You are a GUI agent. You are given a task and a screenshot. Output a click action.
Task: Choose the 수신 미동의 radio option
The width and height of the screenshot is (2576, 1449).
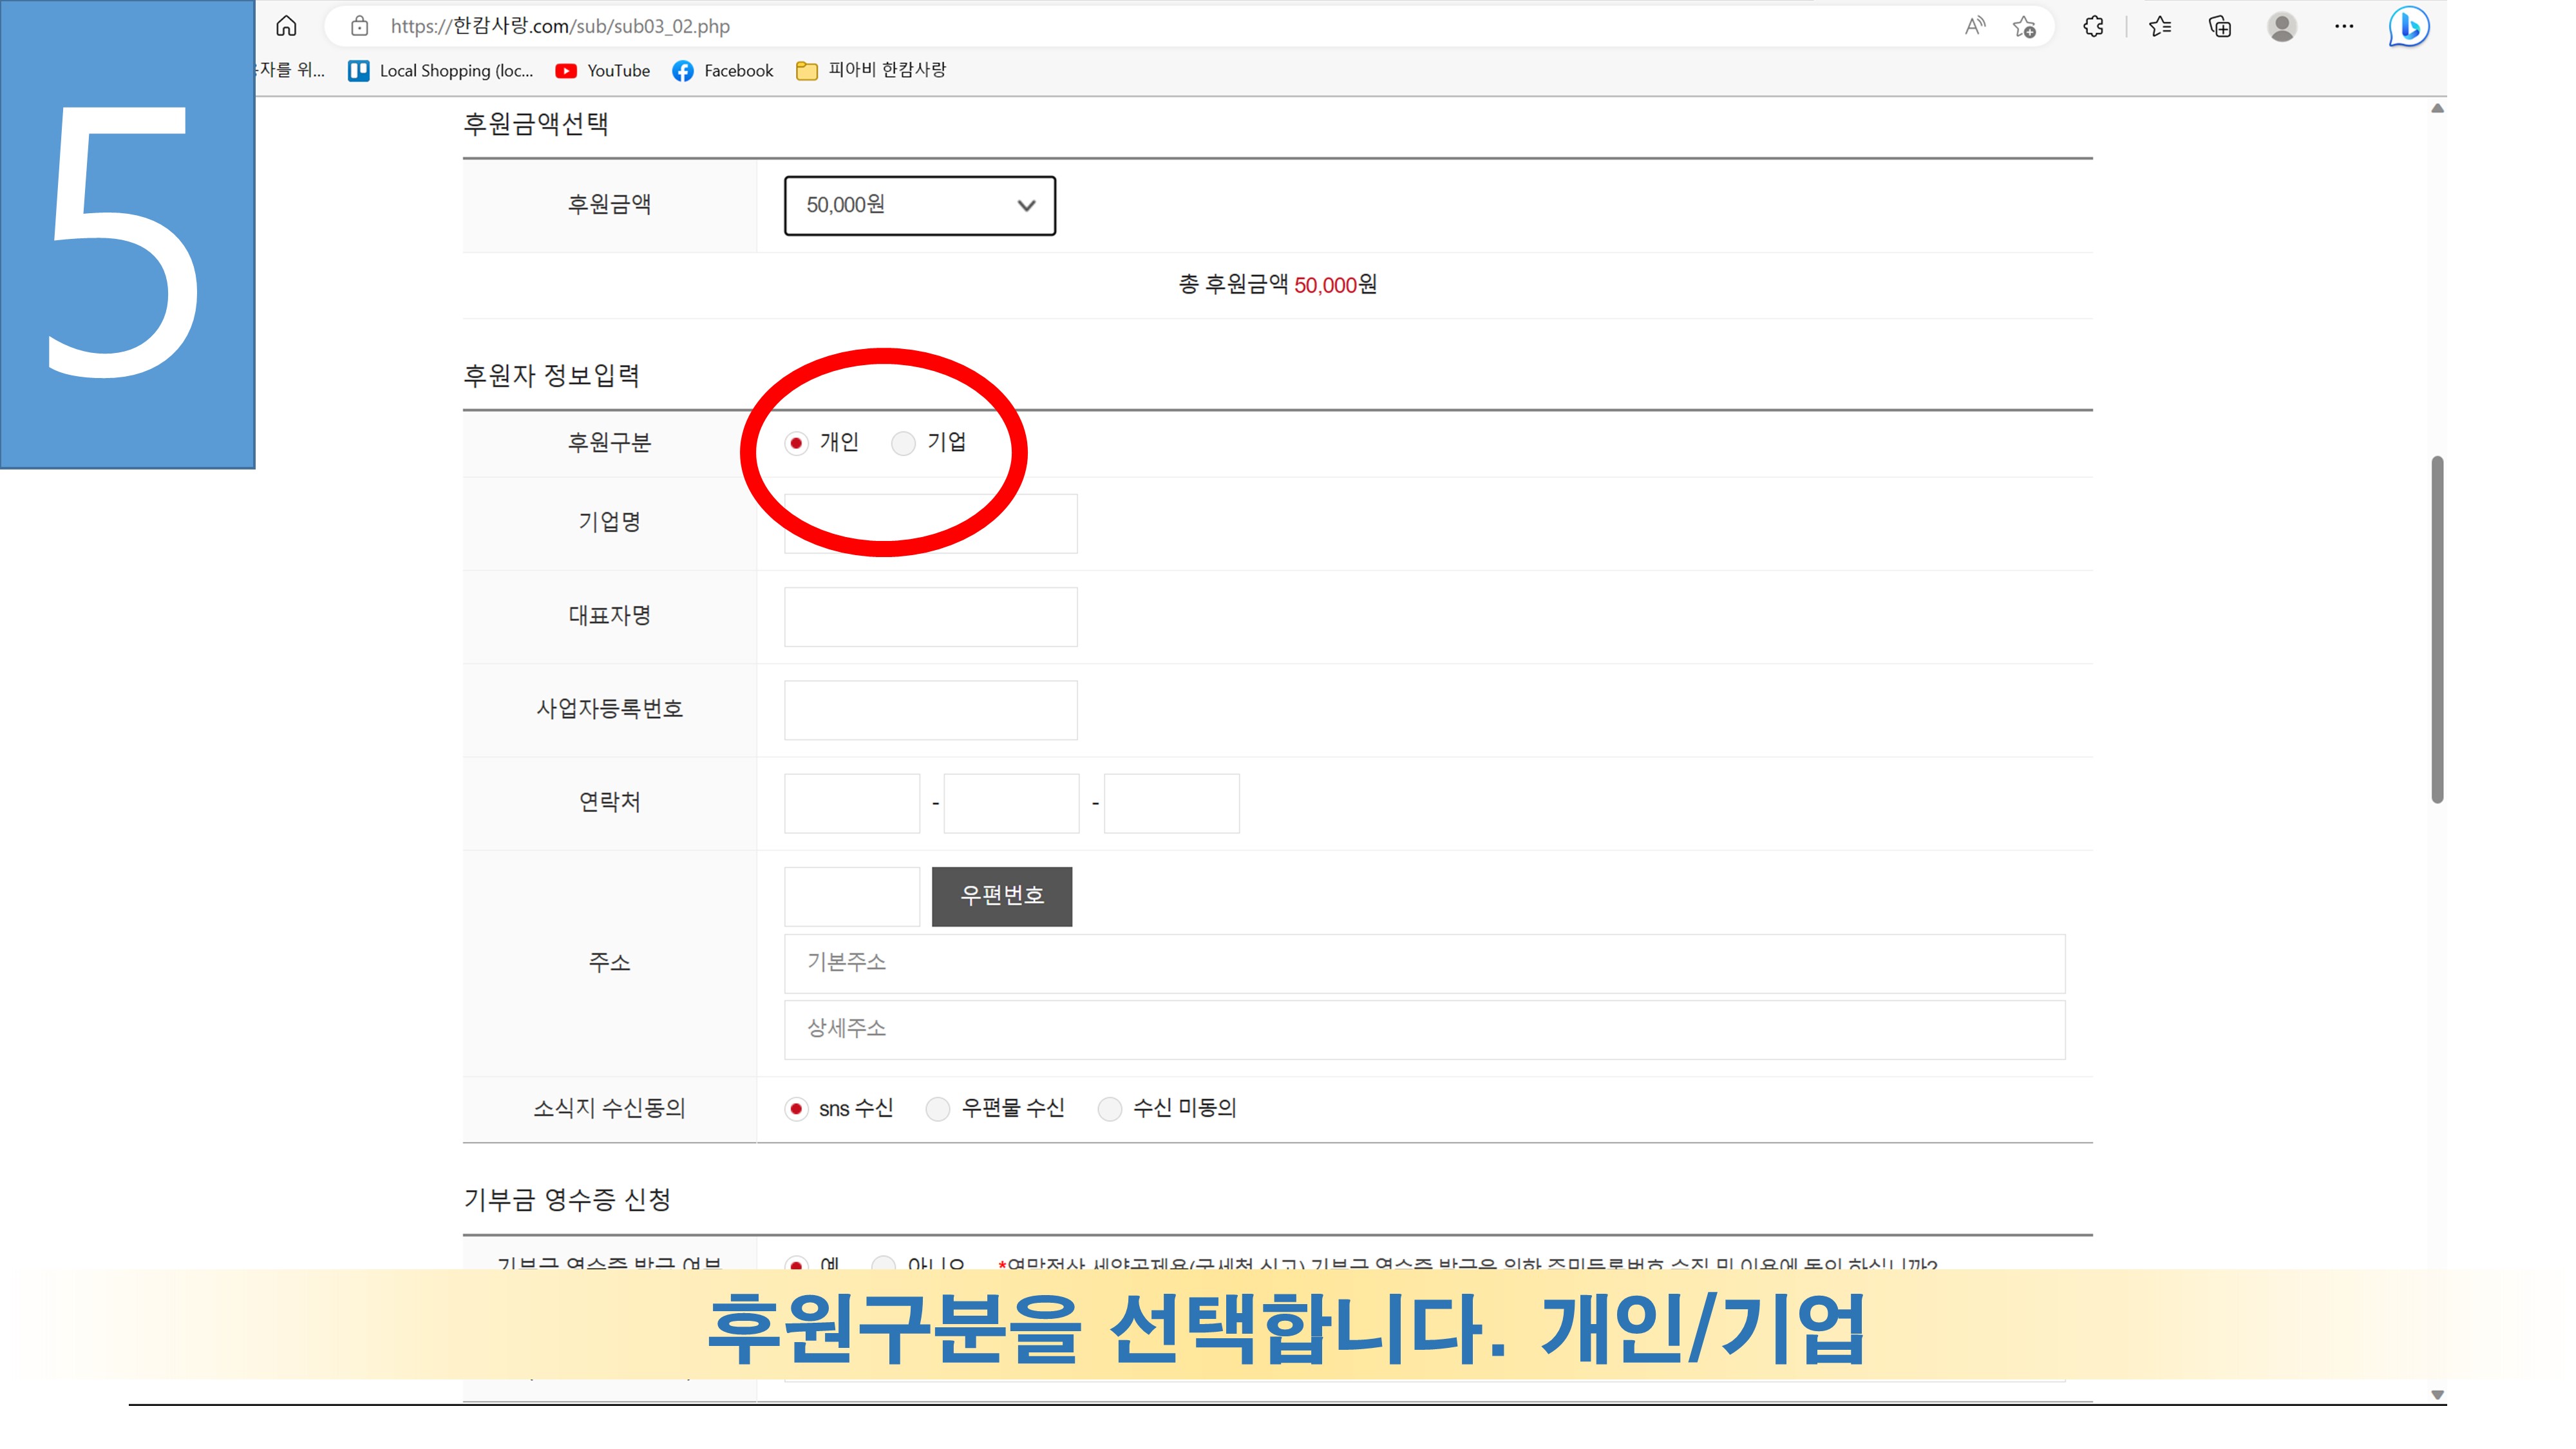(1110, 1108)
